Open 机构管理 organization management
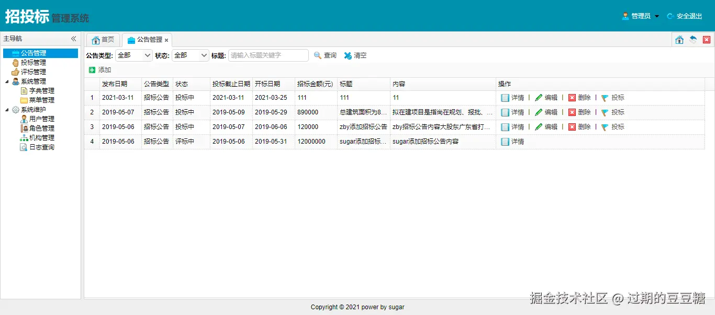The image size is (715, 315). tap(39, 137)
